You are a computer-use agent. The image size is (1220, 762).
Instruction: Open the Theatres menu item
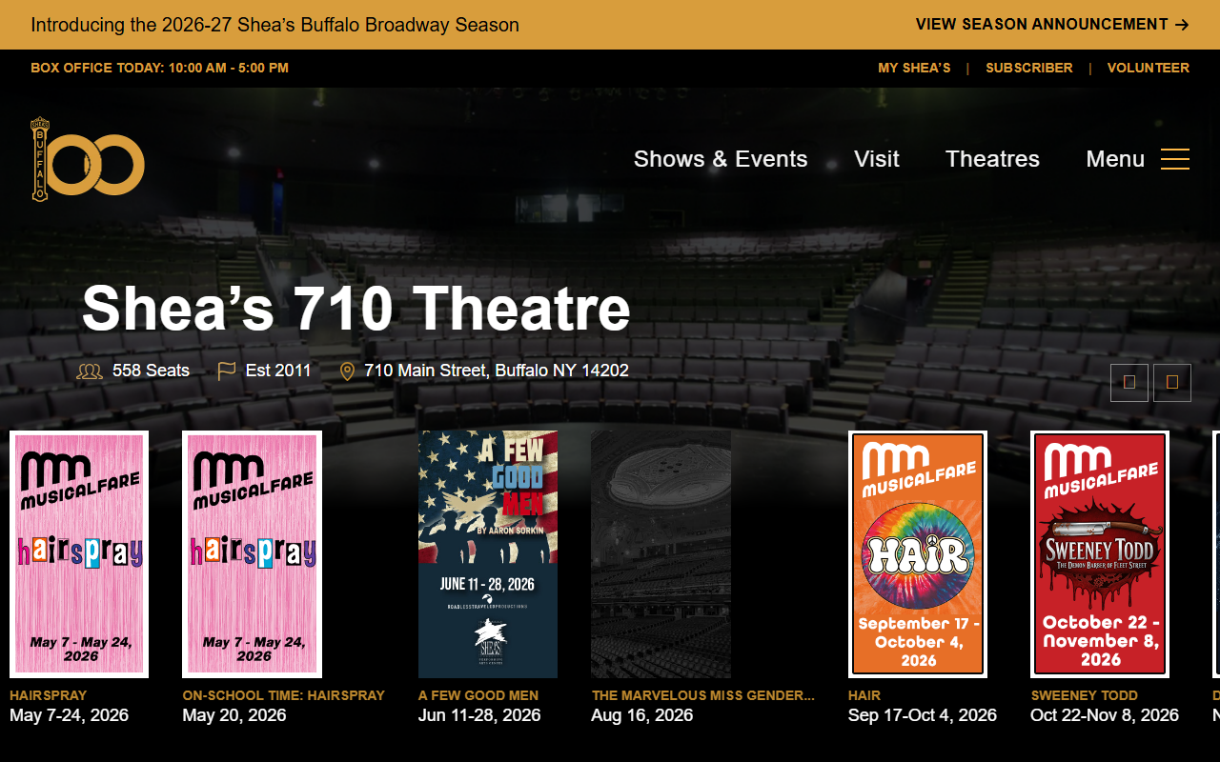click(992, 159)
